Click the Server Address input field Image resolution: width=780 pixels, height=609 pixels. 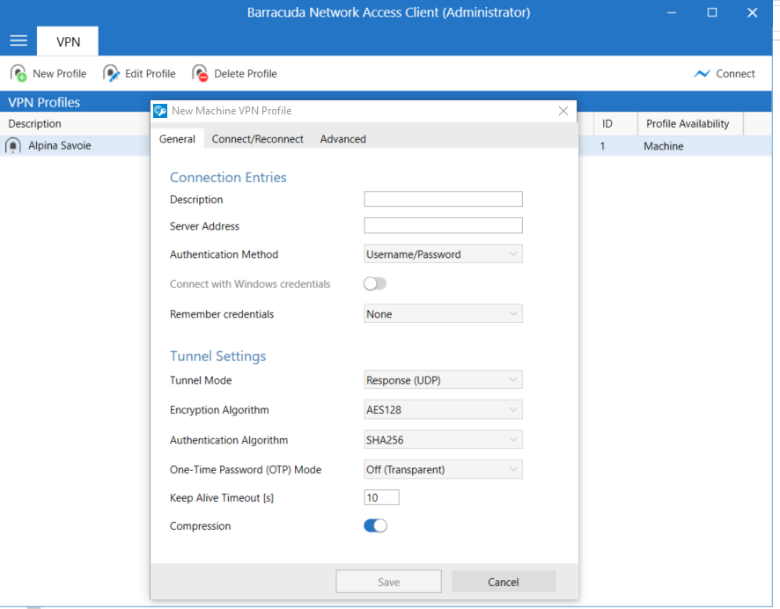tap(443, 226)
